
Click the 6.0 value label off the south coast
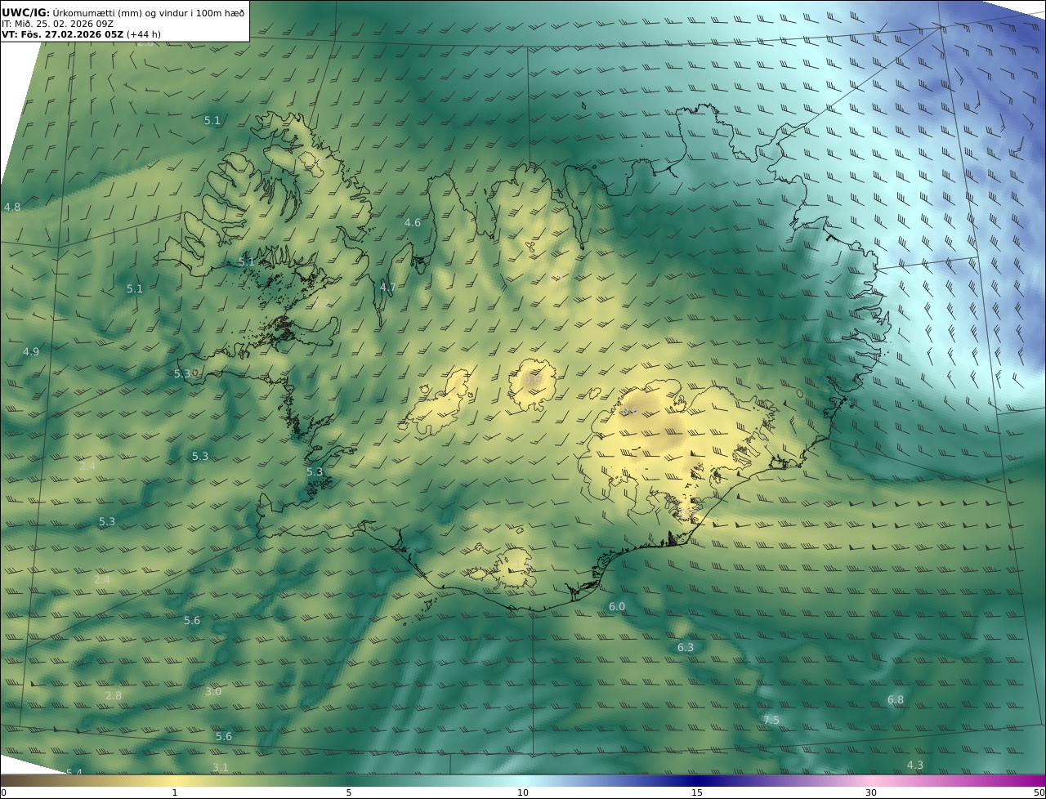[617, 606]
